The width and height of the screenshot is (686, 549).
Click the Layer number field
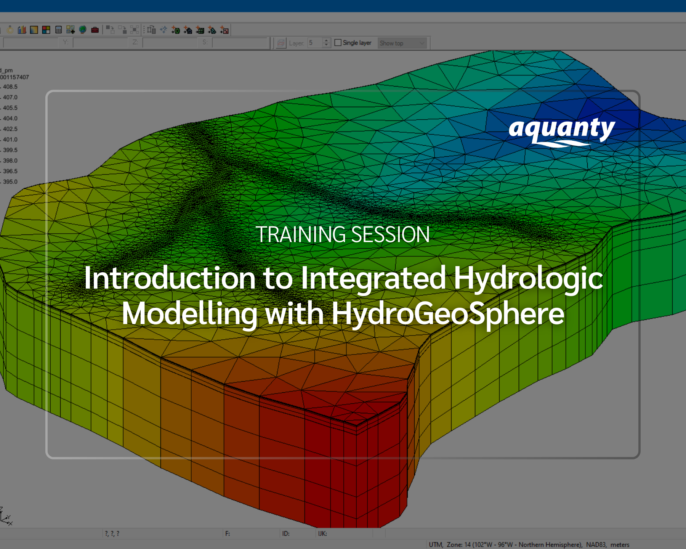[315, 43]
